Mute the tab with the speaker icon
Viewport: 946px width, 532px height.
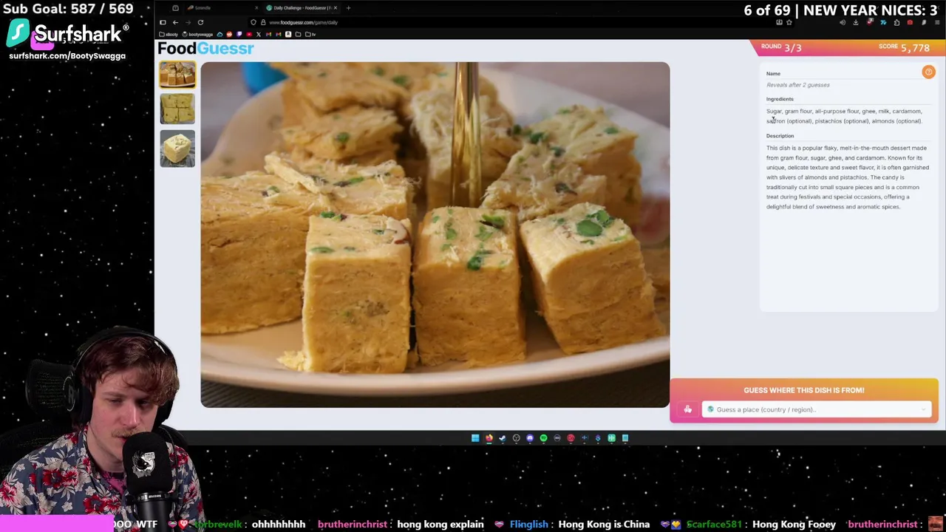[843, 22]
